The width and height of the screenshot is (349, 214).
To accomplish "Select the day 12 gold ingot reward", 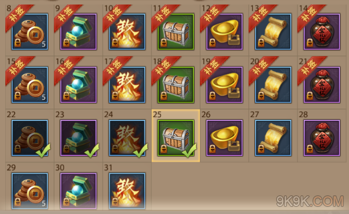I will pos(224,32).
